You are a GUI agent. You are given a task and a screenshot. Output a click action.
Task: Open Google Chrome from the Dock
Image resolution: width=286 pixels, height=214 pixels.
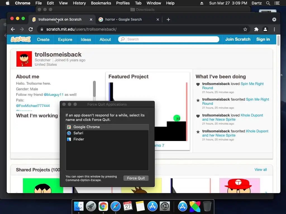[103, 206]
